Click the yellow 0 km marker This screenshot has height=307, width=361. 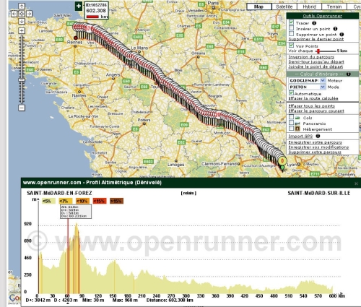(x=282, y=160)
